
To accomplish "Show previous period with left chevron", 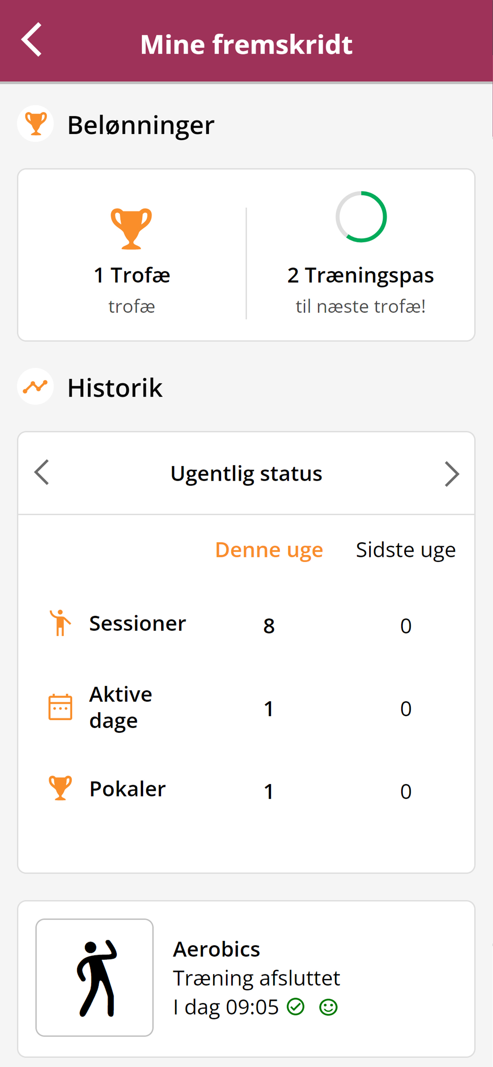I will point(41,472).
